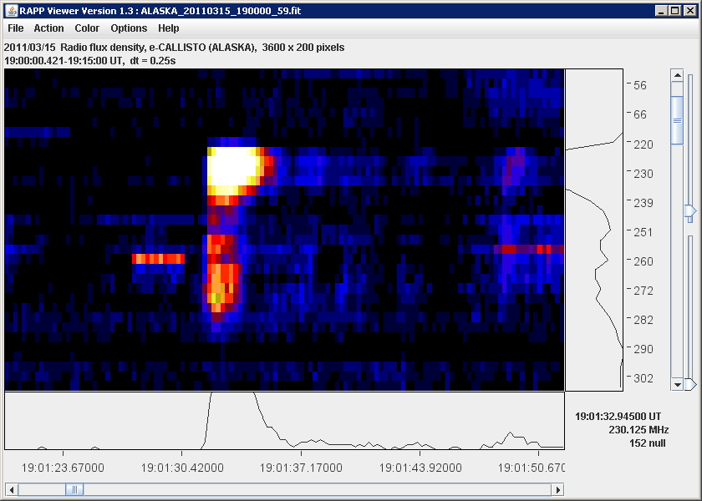Click the 251 frequency axis label

coord(643,232)
